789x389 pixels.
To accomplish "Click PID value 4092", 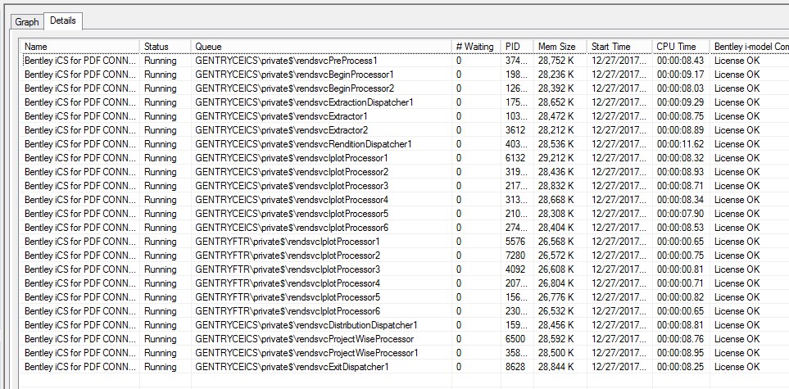I will tap(515, 269).
